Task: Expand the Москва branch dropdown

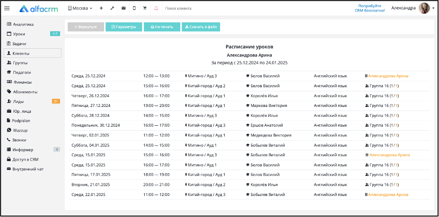Action: click(x=80, y=9)
